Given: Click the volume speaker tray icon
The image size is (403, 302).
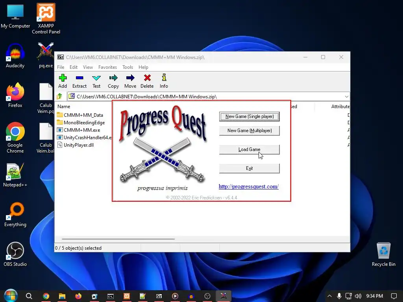Looking at the screenshot, I should [358, 296].
